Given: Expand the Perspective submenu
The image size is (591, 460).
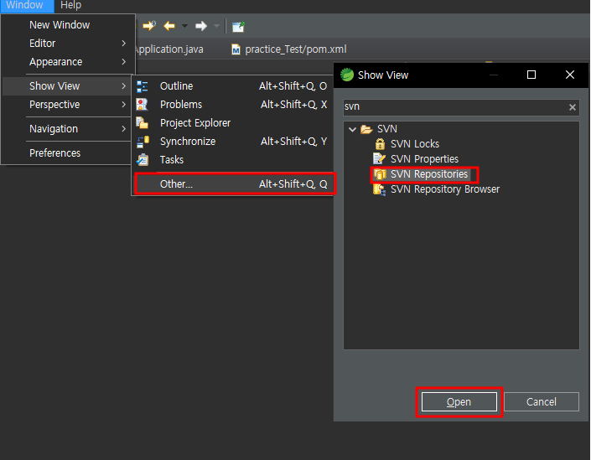Looking at the screenshot, I should (123, 105).
